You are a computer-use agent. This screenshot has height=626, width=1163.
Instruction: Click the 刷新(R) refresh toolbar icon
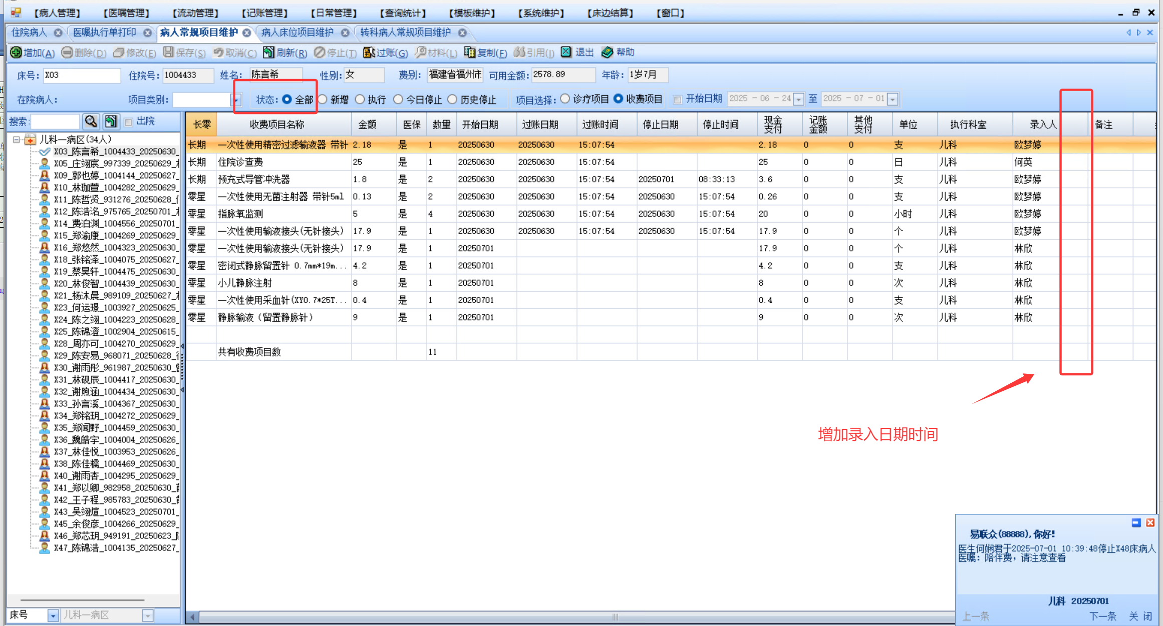tap(269, 53)
